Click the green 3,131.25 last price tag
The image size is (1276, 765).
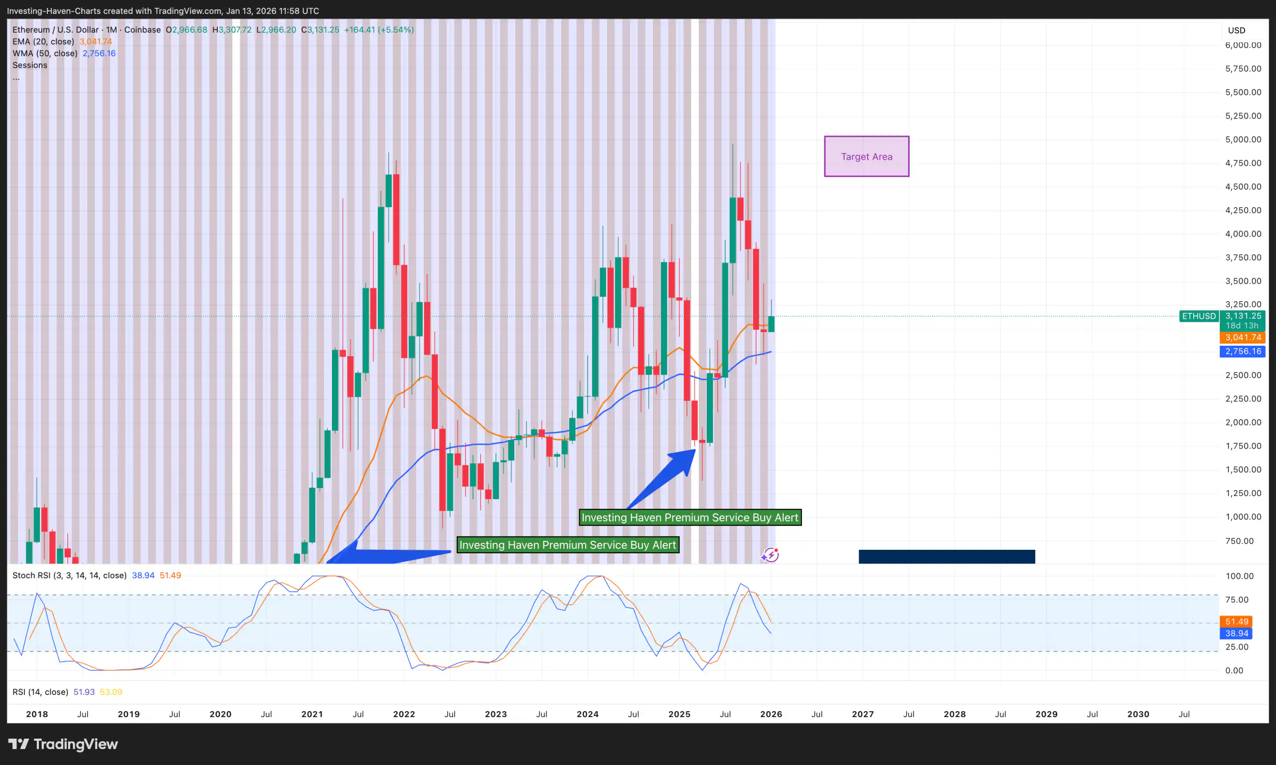[x=1243, y=316]
